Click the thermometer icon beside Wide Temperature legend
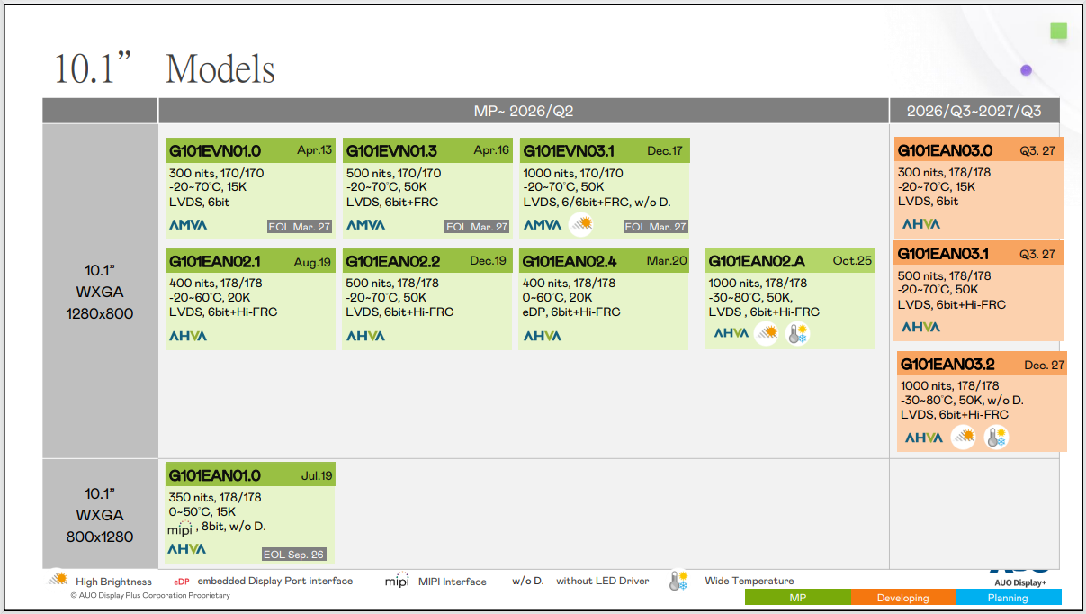The image size is (1086, 614). tap(678, 581)
